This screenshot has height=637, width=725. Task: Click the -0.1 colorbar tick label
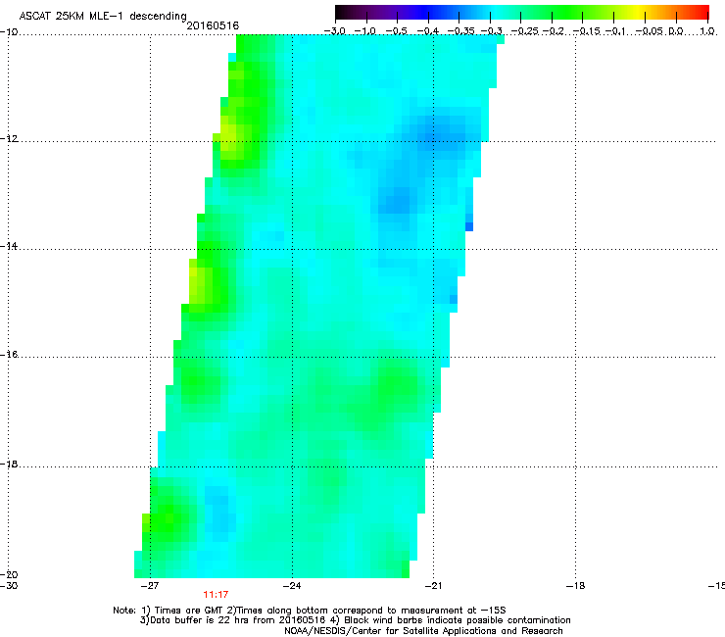[x=615, y=31]
